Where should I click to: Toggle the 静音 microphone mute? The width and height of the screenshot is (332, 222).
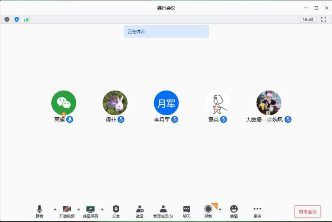[x=39, y=211]
